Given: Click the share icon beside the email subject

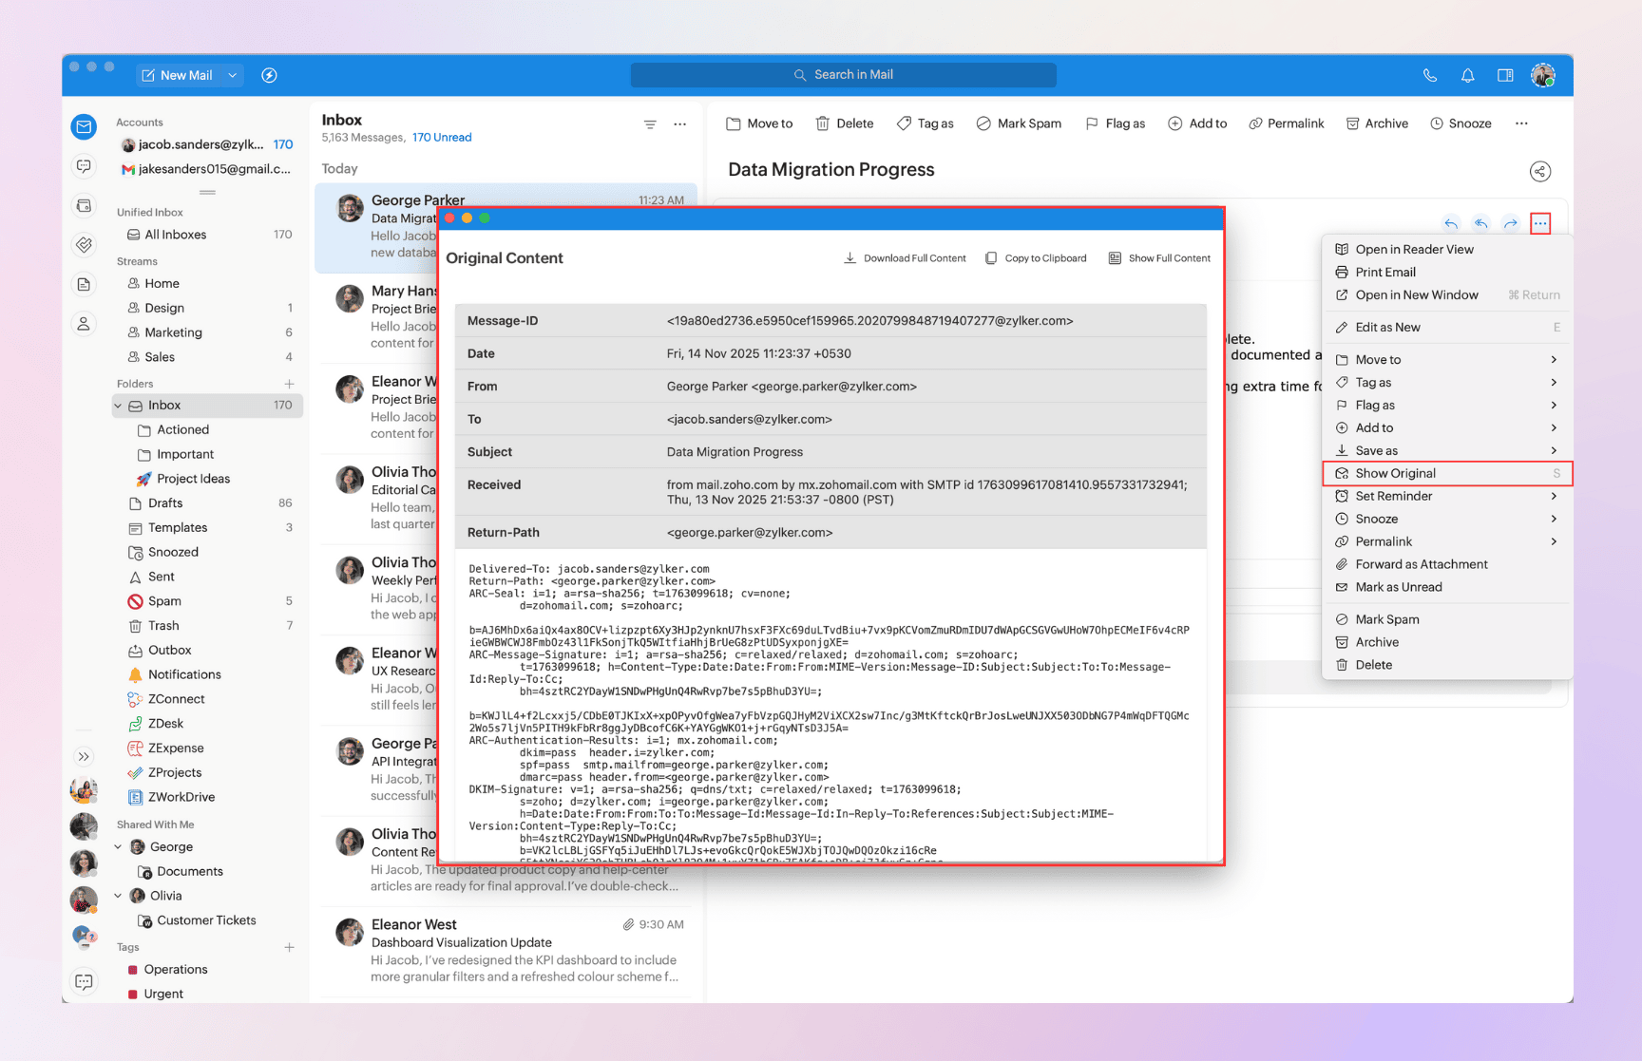Looking at the screenshot, I should click(1539, 171).
